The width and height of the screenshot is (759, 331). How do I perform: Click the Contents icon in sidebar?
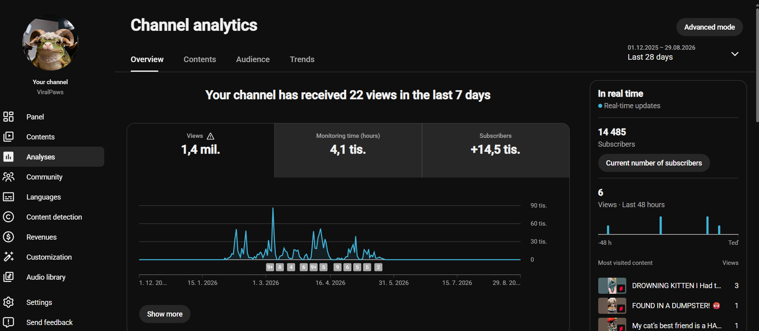8,137
